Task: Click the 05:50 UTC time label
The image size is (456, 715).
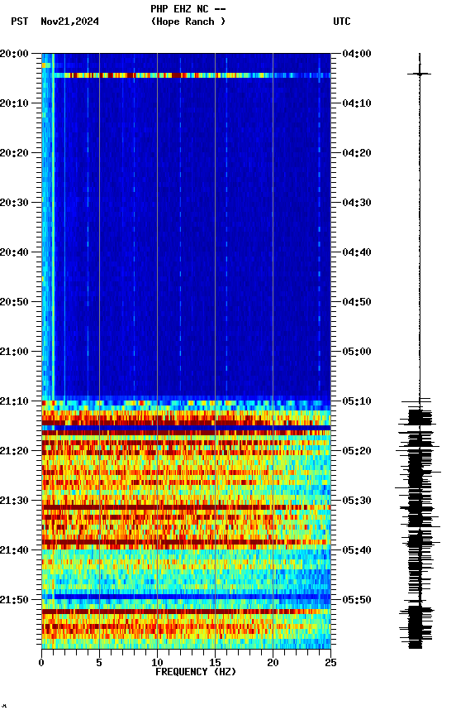Action: (357, 601)
